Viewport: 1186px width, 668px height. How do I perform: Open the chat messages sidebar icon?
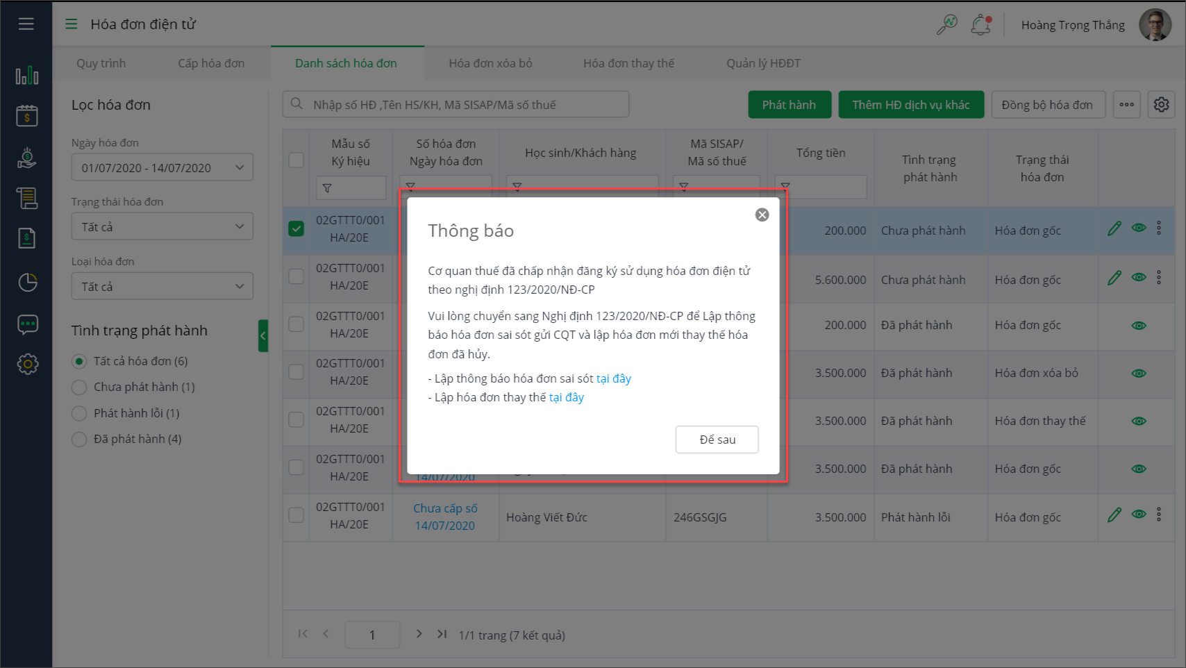tap(27, 324)
